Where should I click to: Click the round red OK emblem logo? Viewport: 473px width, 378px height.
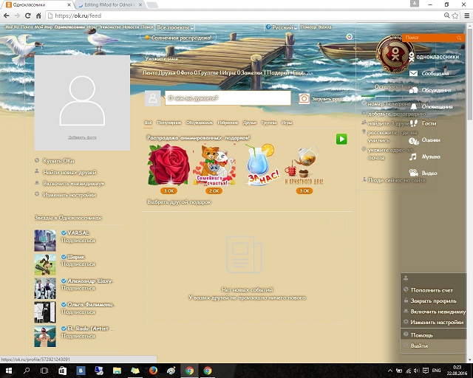pyautogui.click(x=393, y=54)
